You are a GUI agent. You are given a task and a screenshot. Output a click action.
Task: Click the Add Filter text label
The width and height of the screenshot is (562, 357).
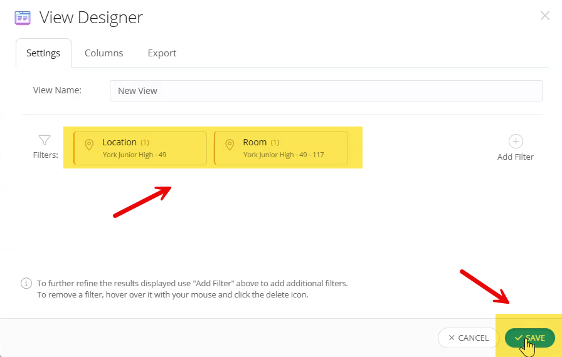point(516,157)
